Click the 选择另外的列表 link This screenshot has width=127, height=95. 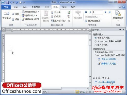tap(108, 59)
